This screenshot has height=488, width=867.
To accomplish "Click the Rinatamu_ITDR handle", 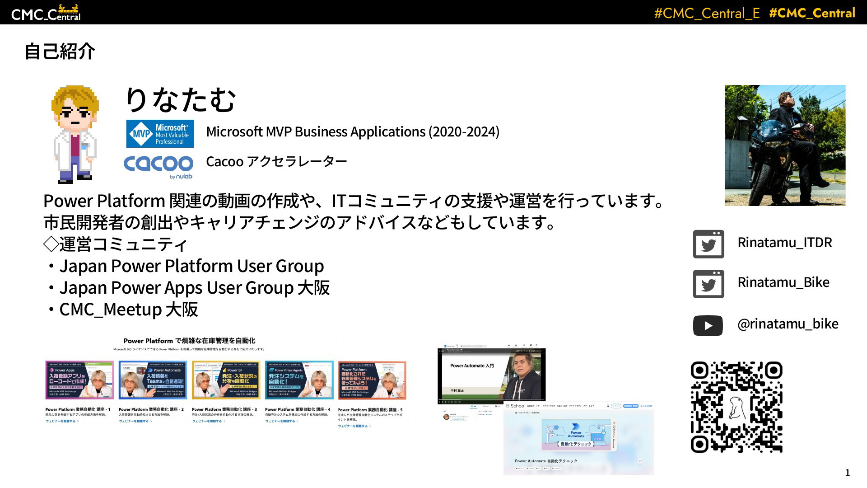I will [784, 243].
